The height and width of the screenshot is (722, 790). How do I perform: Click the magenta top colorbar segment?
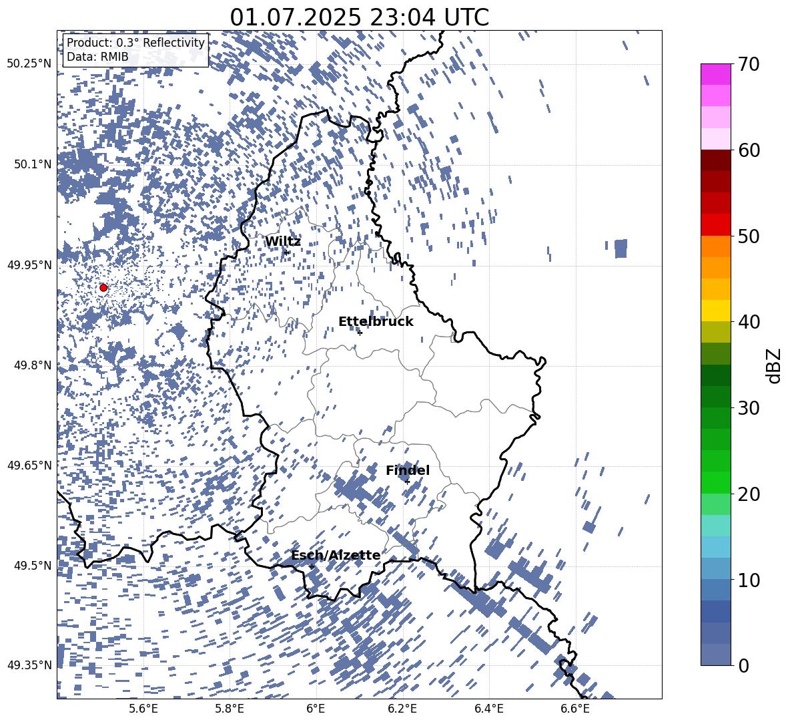pos(716,74)
